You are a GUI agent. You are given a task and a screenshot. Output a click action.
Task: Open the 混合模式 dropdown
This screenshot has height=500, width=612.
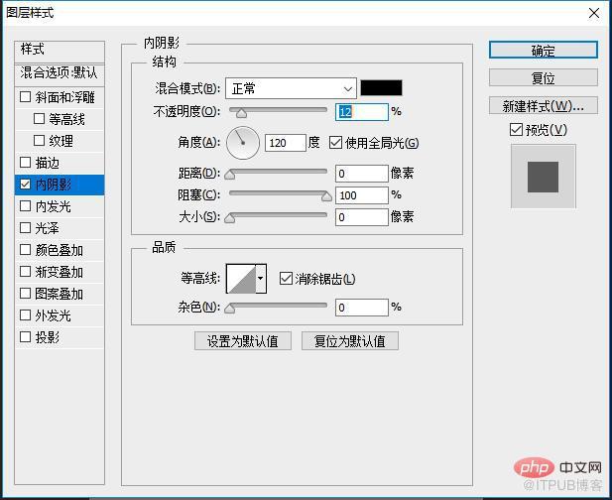[x=291, y=88]
